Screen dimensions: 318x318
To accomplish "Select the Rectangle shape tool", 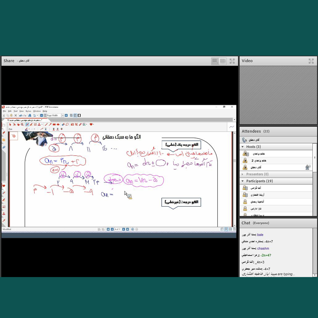I will (x=54, y=125).
